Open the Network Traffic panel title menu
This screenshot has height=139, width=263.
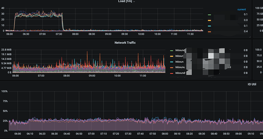pyautogui.click(x=125, y=43)
